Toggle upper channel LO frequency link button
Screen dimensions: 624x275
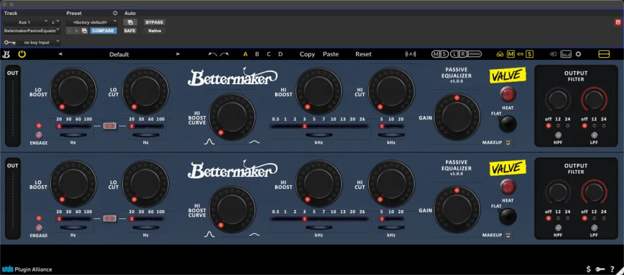pos(110,126)
